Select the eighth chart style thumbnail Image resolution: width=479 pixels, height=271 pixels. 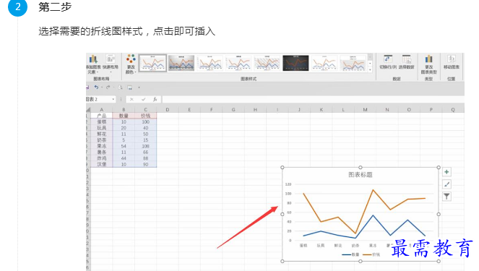[353, 63]
